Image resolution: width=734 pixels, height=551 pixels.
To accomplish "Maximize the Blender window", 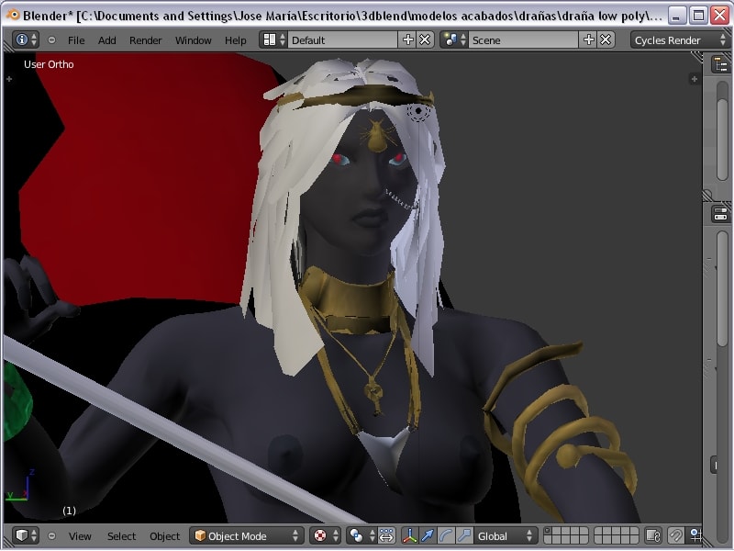I will pos(698,16).
